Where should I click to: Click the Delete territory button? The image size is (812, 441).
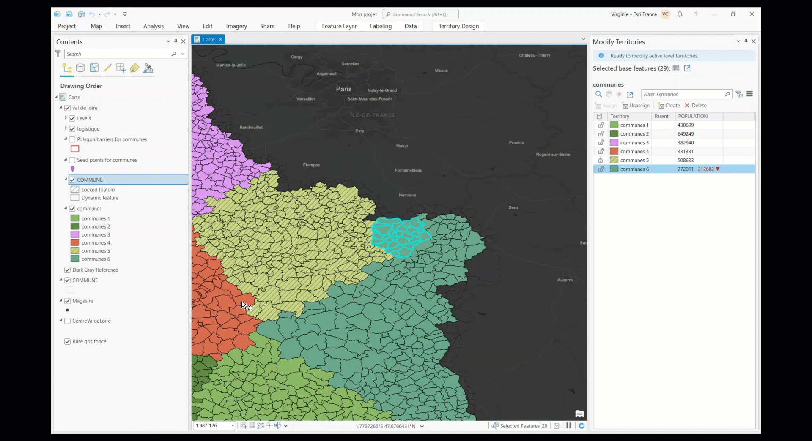point(696,106)
